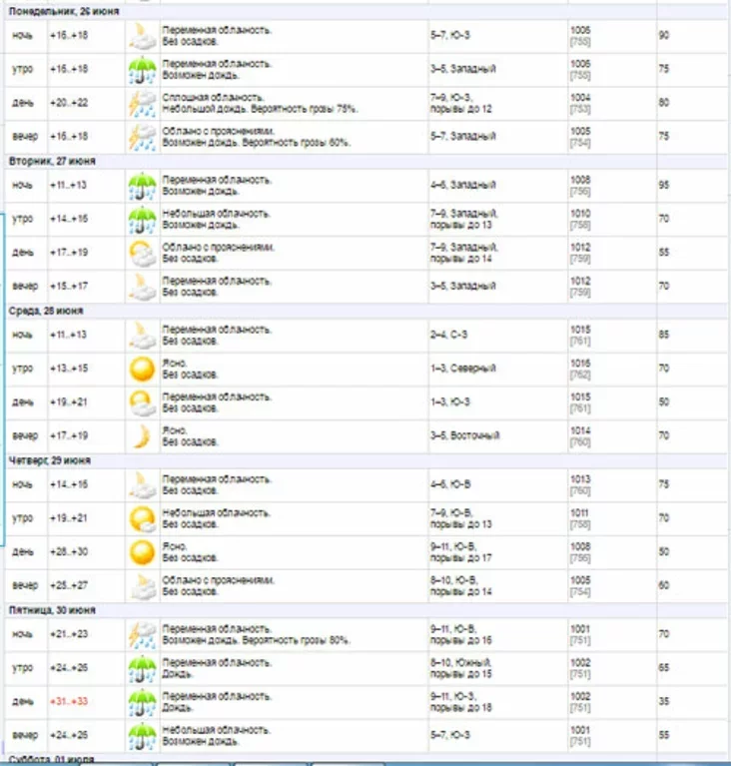This screenshot has height=766, width=731.
Task: Click the umbrella icon for Monday morning
Action: pos(142,70)
